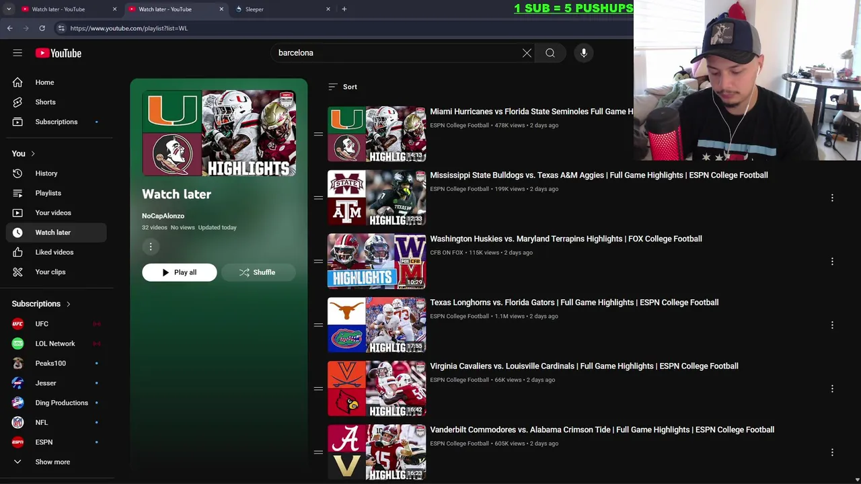Screen dimensions: 861x484
Task: Click the YouTube logo
Action: tap(59, 53)
